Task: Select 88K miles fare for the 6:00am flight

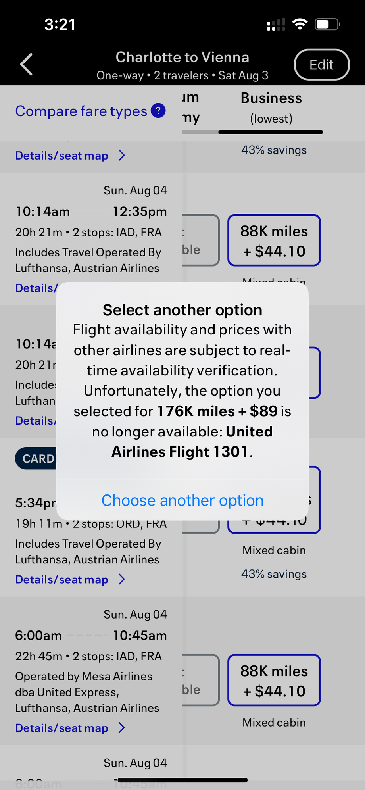Action: (274, 680)
